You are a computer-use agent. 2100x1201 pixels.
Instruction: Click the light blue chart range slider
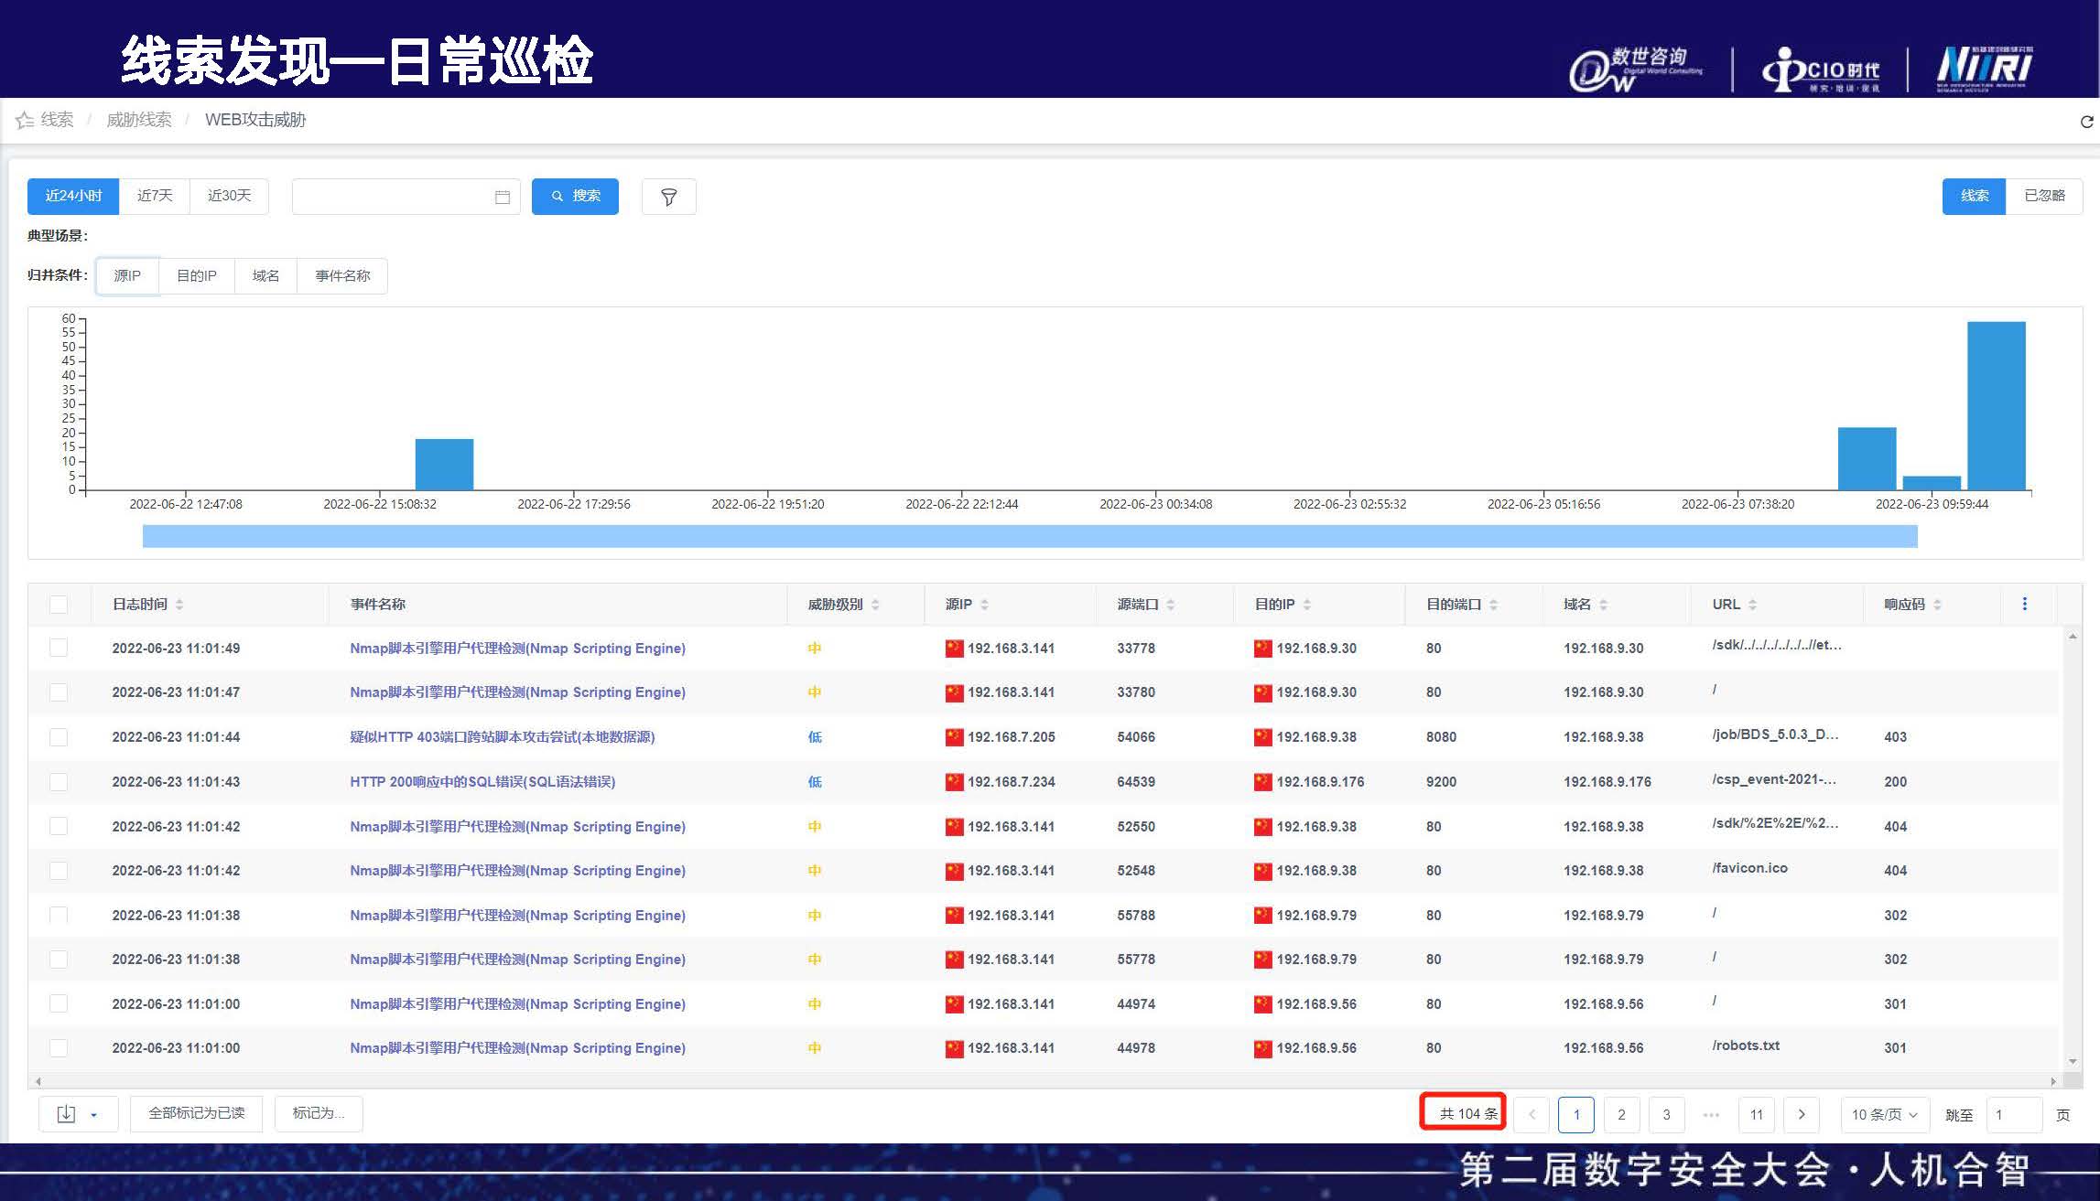point(1029,536)
